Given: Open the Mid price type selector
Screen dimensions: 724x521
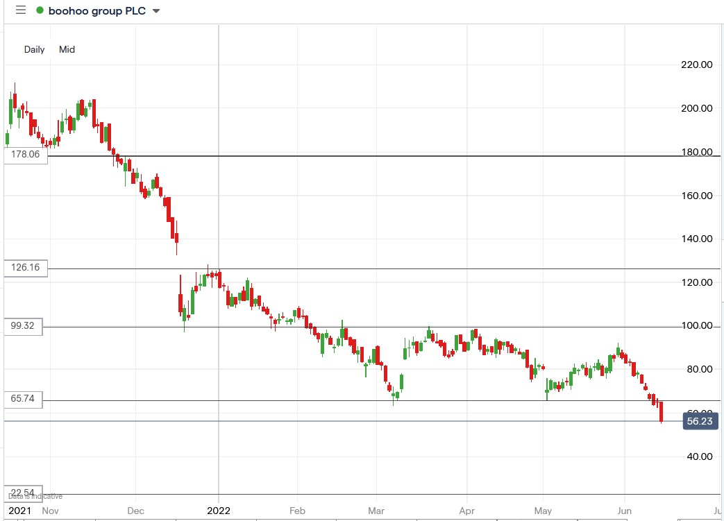Looking at the screenshot, I should pyautogui.click(x=67, y=49).
